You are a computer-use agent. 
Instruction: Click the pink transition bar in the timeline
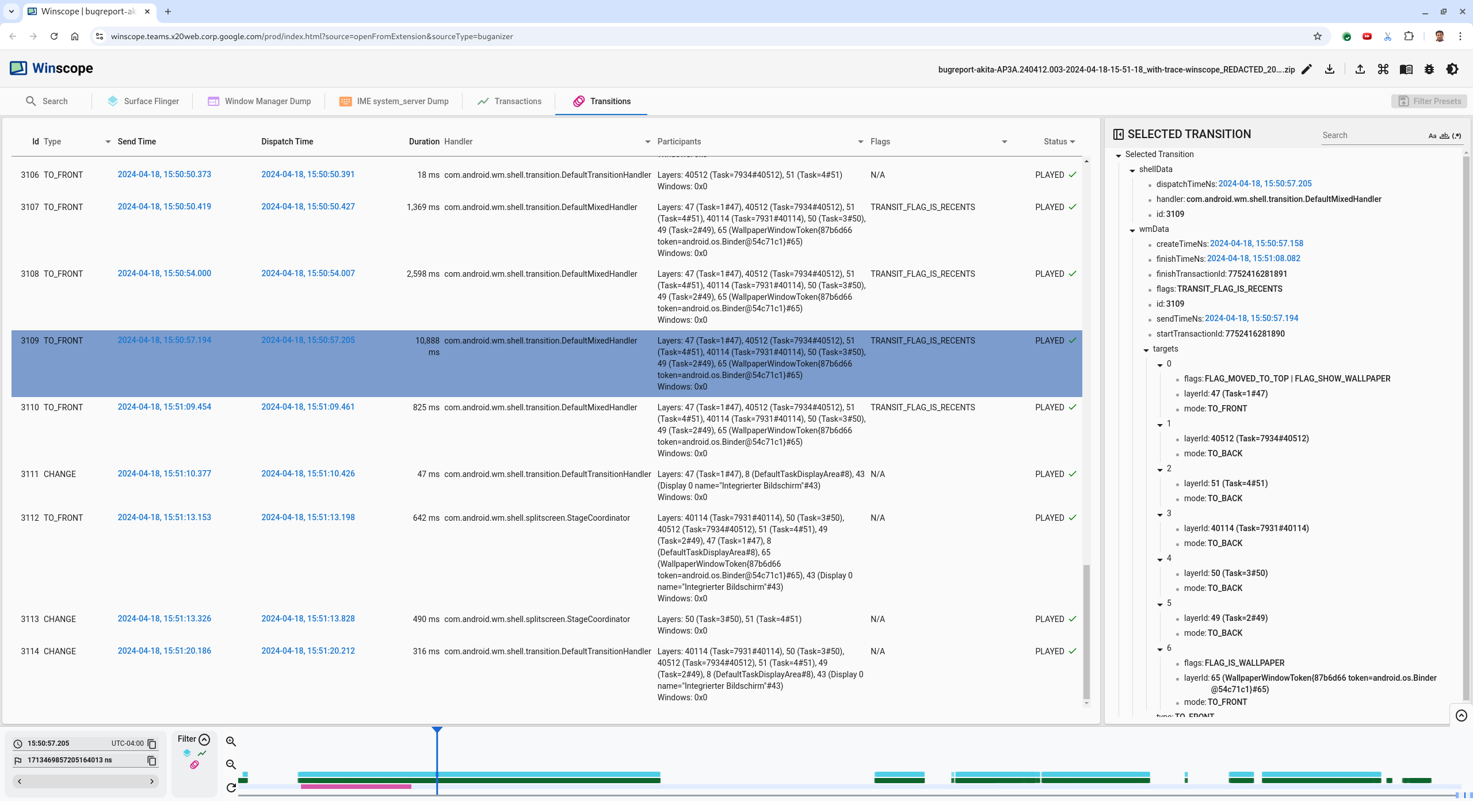(x=356, y=787)
